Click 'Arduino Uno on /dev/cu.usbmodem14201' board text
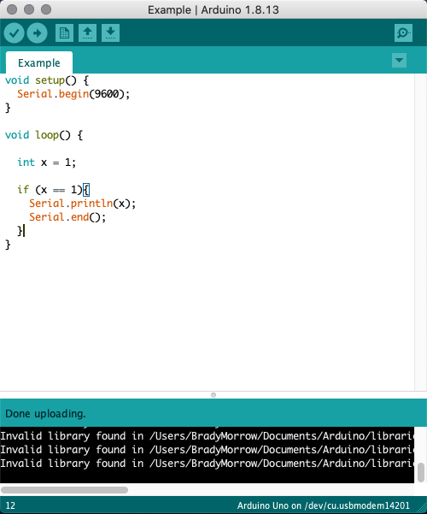 click(x=323, y=505)
